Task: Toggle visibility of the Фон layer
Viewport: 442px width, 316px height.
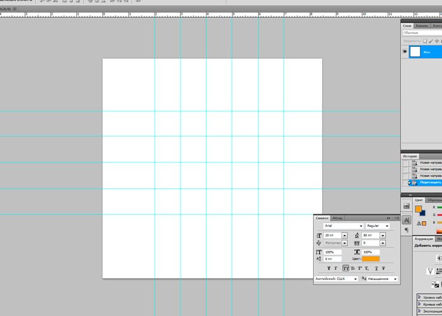Action: (x=405, y=52)
